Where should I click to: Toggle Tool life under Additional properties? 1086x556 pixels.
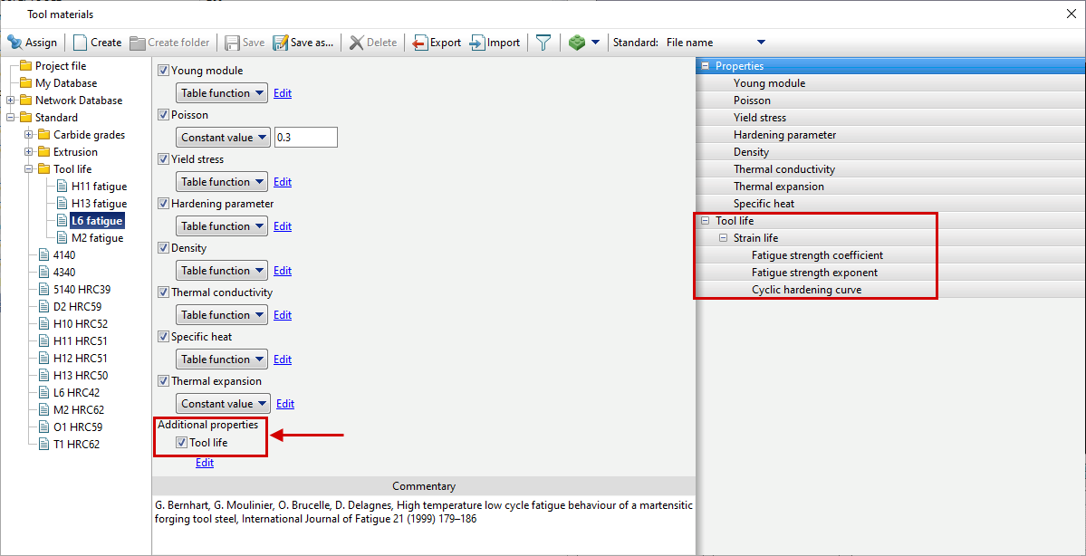tap(182, 443)
